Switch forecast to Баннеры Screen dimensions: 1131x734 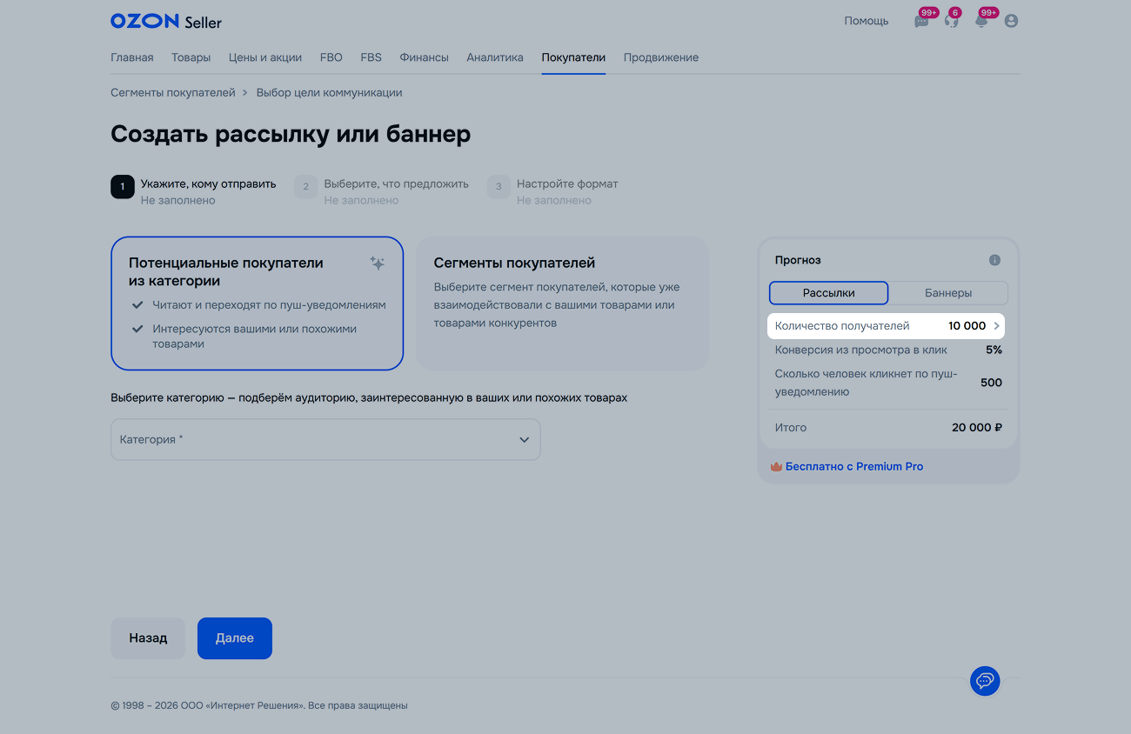pyautogui.click(x=947, y=293)
